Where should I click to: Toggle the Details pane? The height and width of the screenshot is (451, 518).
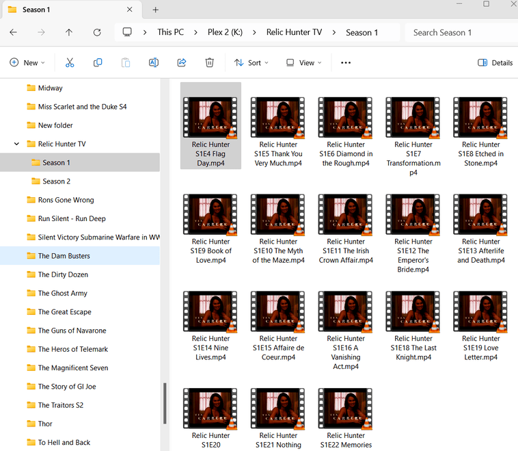pyautogui.click(x=495, y=62)
